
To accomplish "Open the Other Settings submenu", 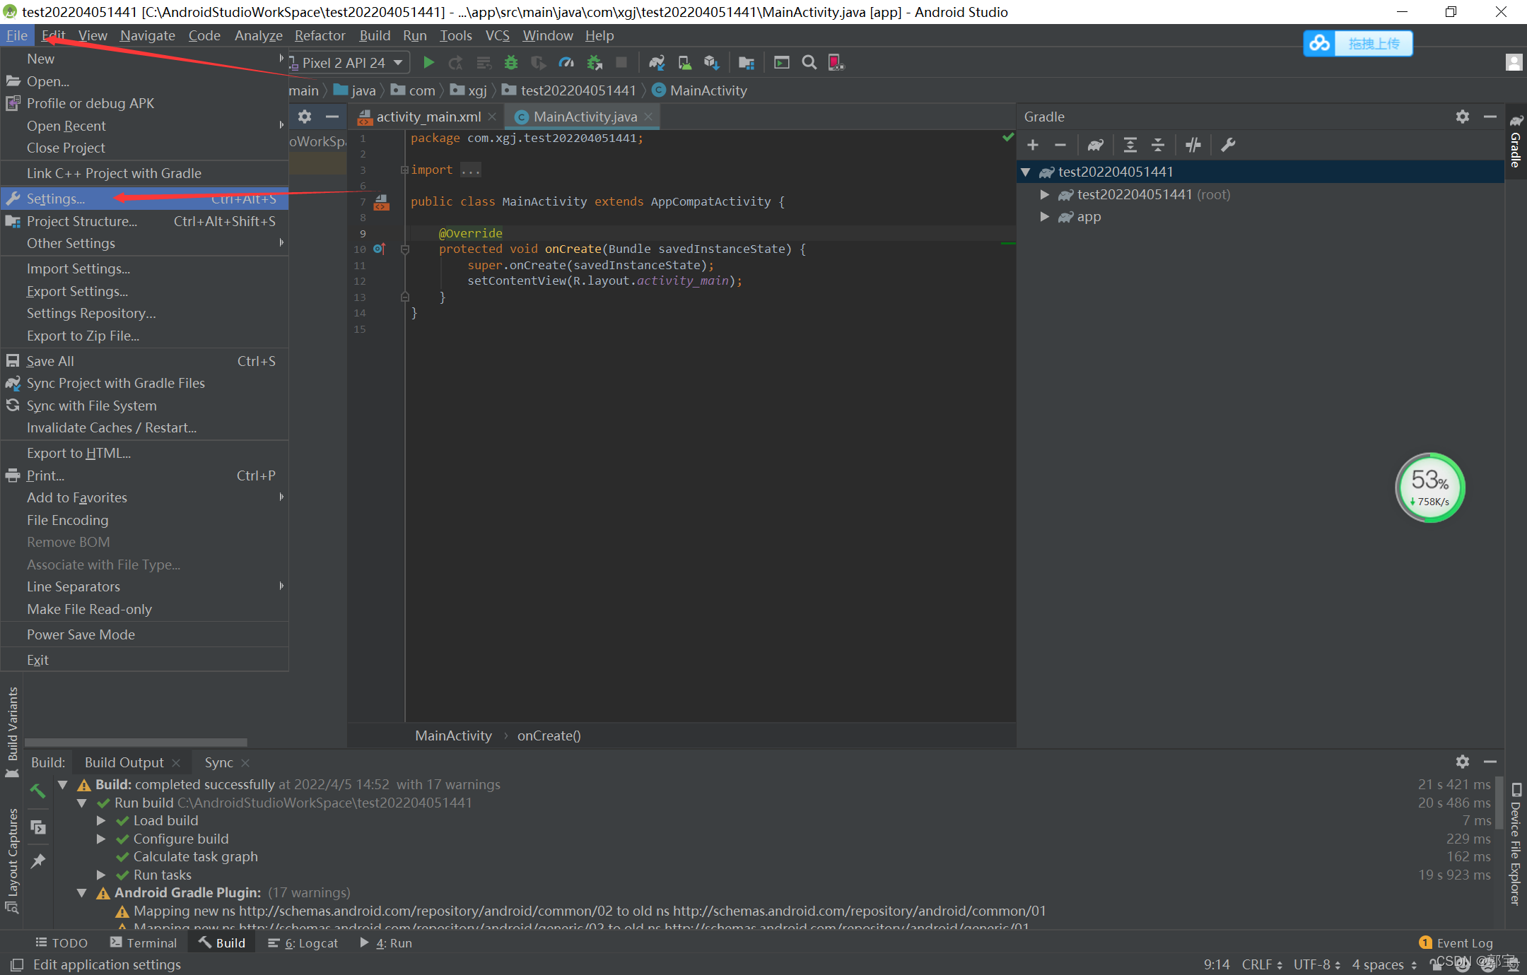I will click(144, 243).
